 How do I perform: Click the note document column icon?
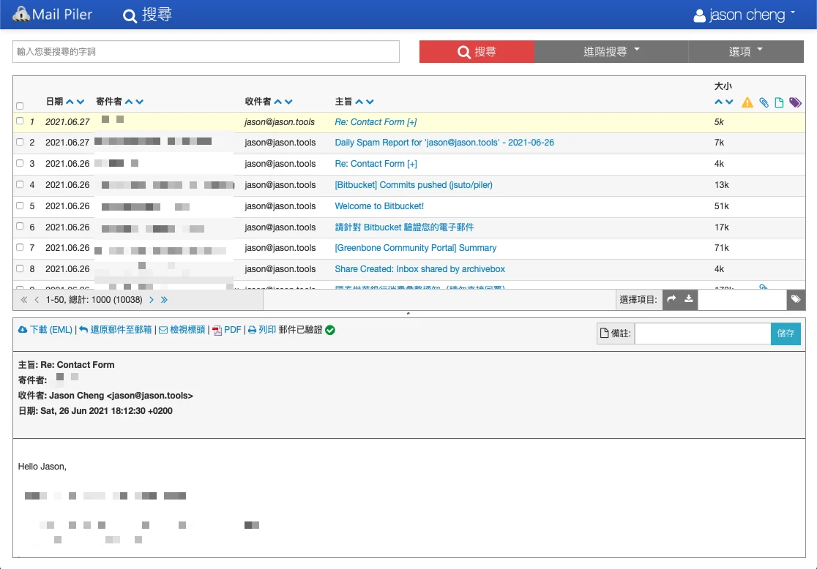click(779, 102)
